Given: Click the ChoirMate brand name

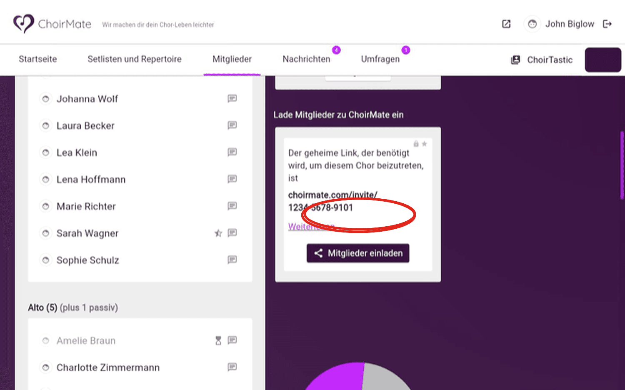Looking at the screenshot, I should click(65, 24).
